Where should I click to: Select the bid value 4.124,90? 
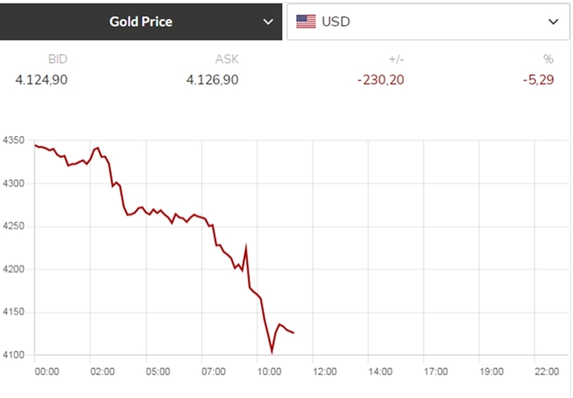(41, 80)
